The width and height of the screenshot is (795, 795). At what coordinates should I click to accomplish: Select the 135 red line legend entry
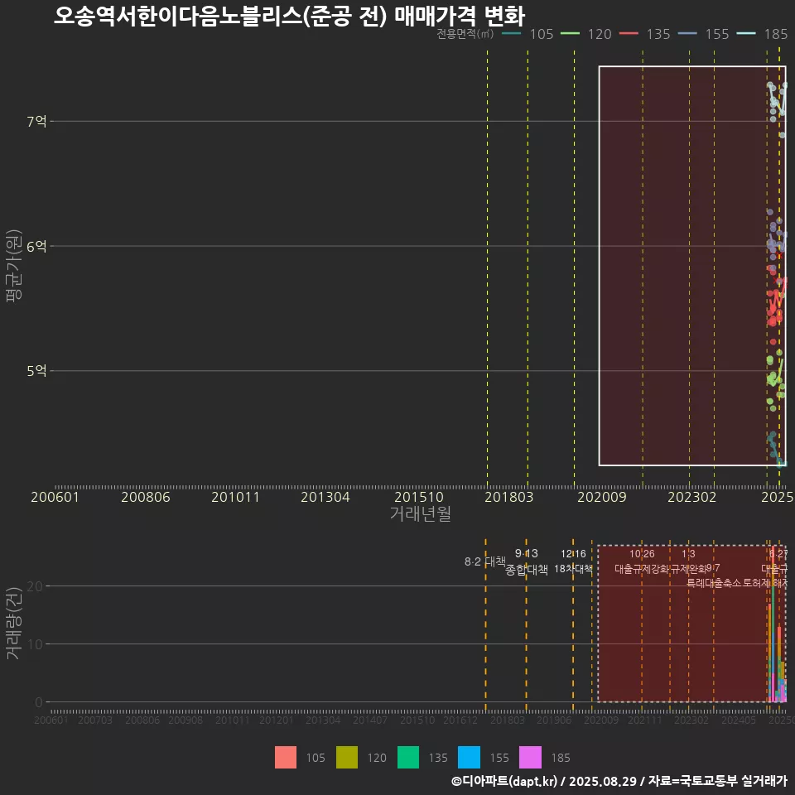point(645,34)
